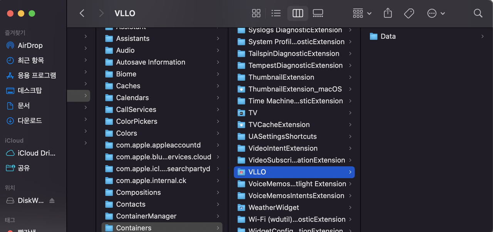This screenshot has height=232, width=493.
Task: Click the Biome folder icon
Action: tap(109, 74)
